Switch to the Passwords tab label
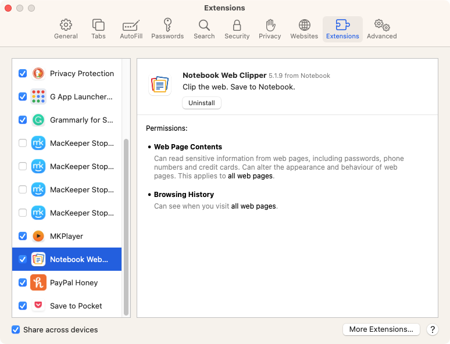This screenshot has height=344, width=450. (x=167, y=36)
